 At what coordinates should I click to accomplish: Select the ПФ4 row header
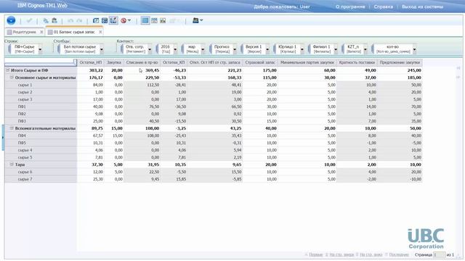click(41, 136)
